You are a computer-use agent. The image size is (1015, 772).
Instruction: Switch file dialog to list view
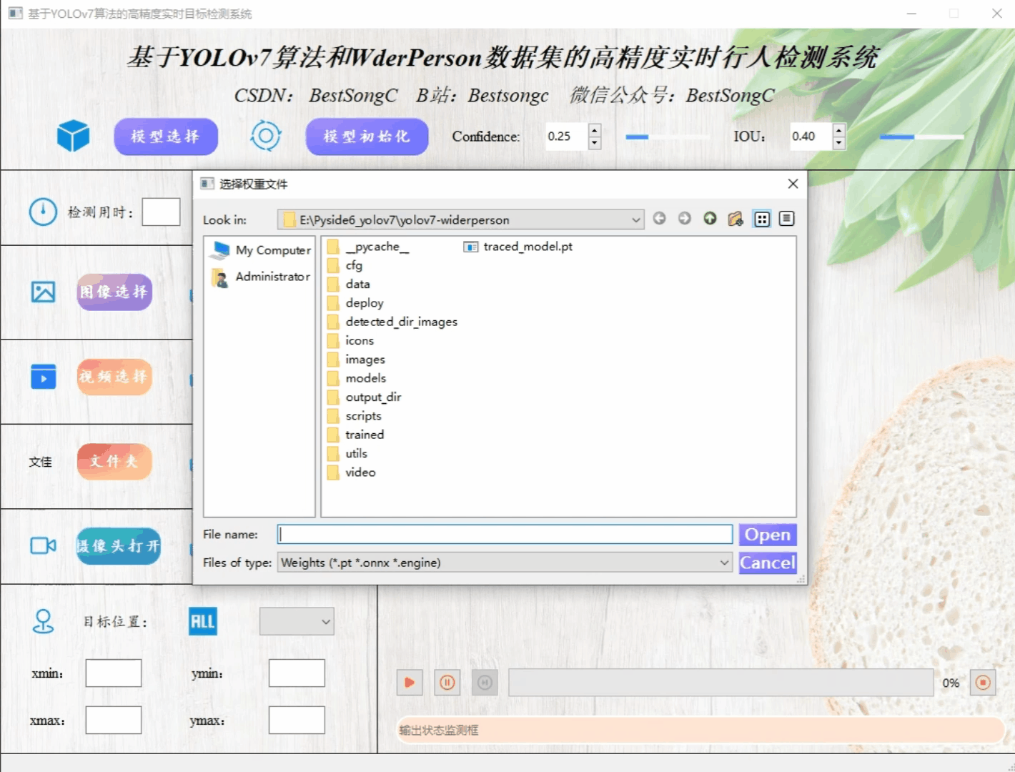coord(762,219)
